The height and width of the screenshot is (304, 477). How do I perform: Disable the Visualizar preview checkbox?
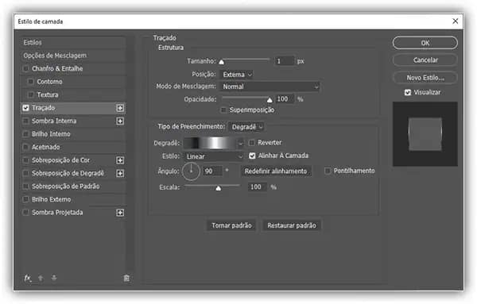pyautogui.click(x=408, y=92)
